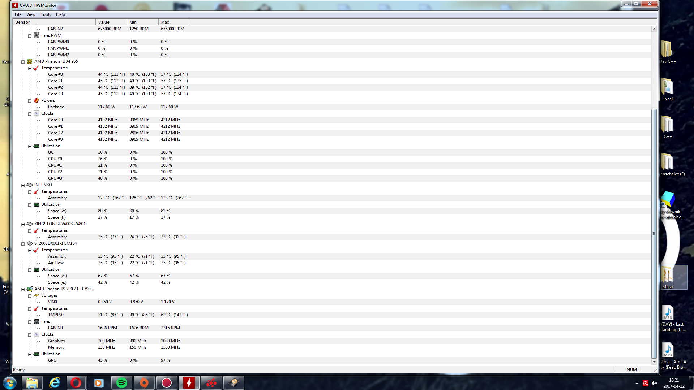694x390 pixels.
Task: Collapse the Fans PWM group
Action: pos(30,36)
